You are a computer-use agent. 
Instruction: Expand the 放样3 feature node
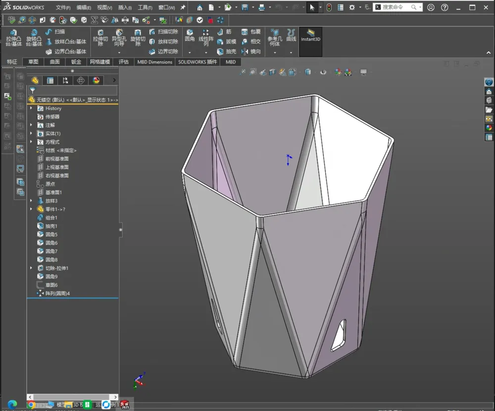[31, 200]
